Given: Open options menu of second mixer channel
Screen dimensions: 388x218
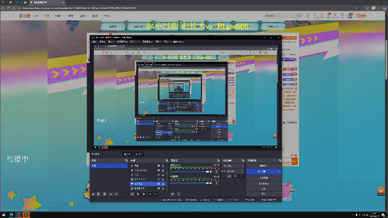Looking at the screenshot, I should point(216,183).
